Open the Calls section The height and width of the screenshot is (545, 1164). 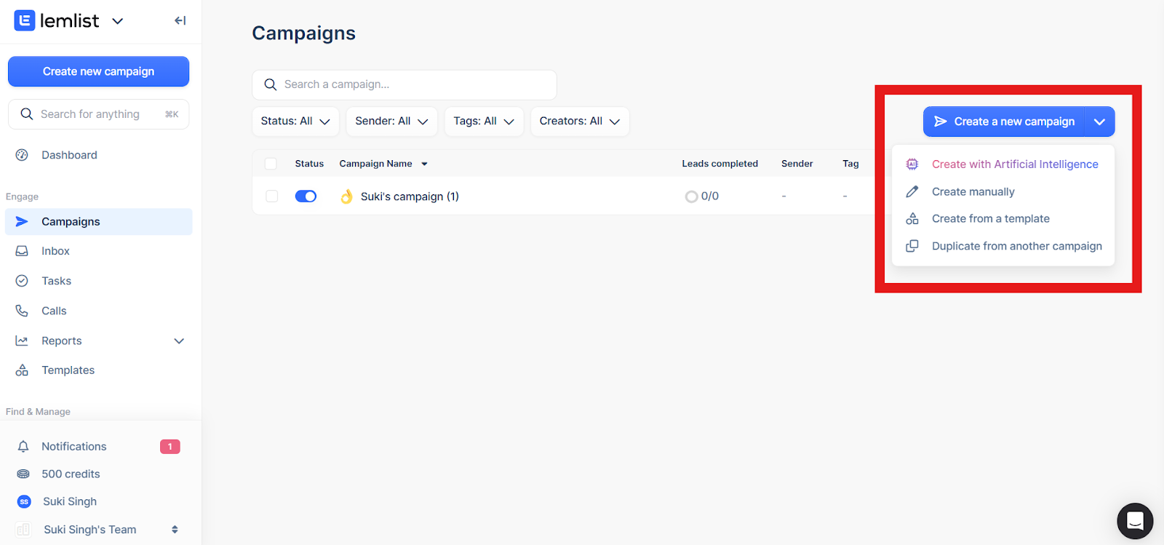(54, 311)
